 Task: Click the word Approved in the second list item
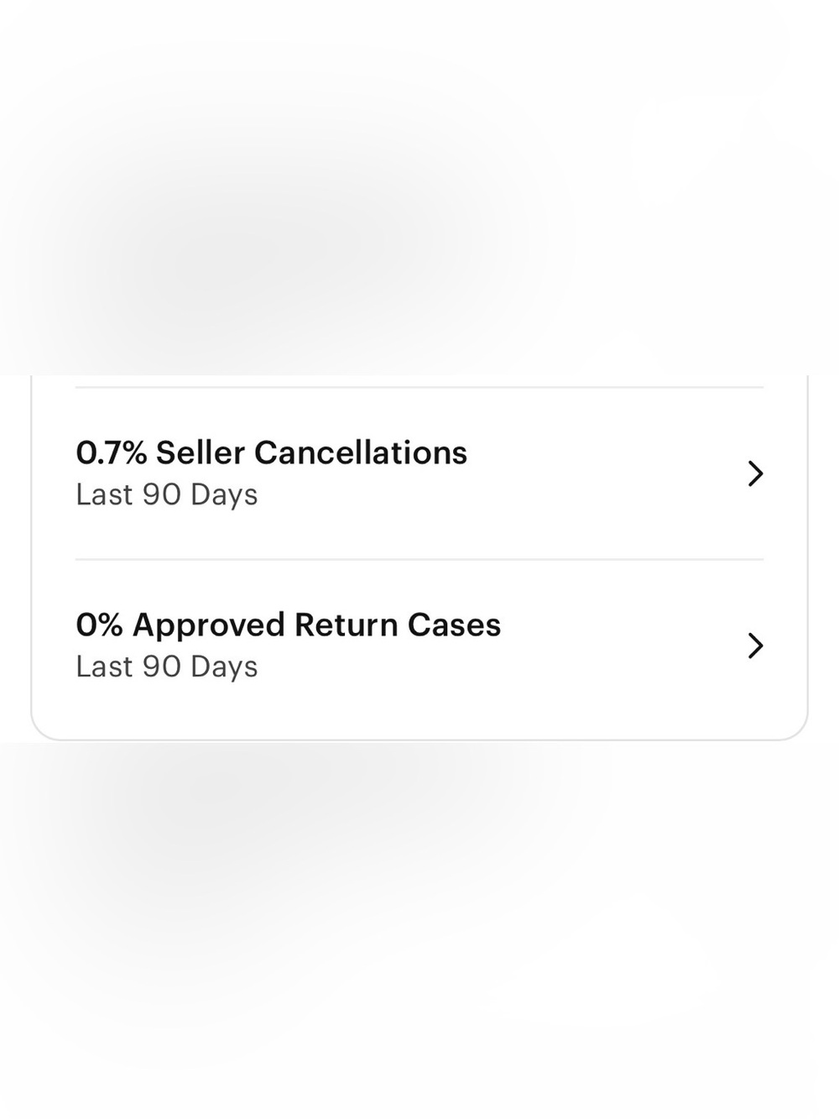209,626
